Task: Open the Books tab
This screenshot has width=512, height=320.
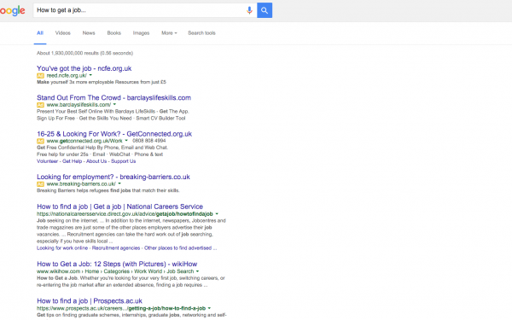Action: pos(114,33)
